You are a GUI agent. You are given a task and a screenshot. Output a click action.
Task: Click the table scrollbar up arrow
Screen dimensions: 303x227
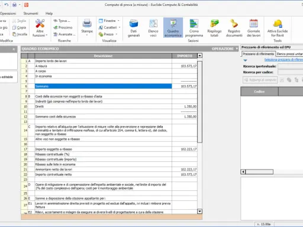coord(199,56)
